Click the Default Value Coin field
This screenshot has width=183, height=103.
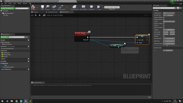tap(168, 50)
